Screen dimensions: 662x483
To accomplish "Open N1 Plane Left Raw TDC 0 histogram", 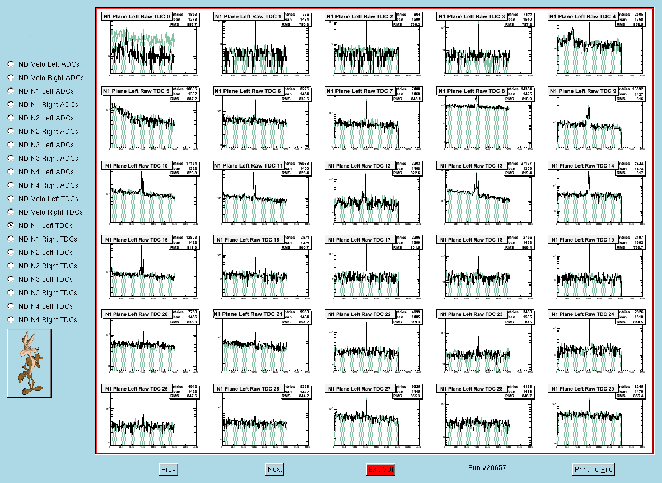I will click(x=150, y=45).
